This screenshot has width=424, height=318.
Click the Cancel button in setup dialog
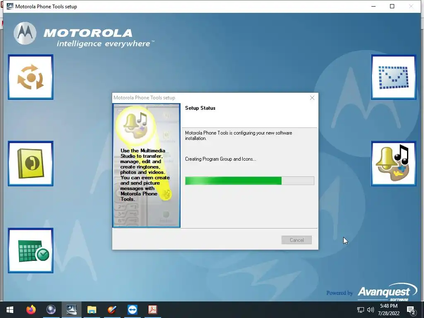tap(296, 240)
